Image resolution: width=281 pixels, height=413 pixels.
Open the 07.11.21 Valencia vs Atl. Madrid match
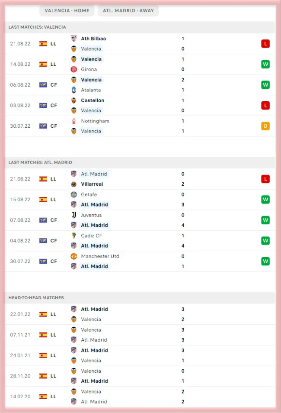coord(130,335)
